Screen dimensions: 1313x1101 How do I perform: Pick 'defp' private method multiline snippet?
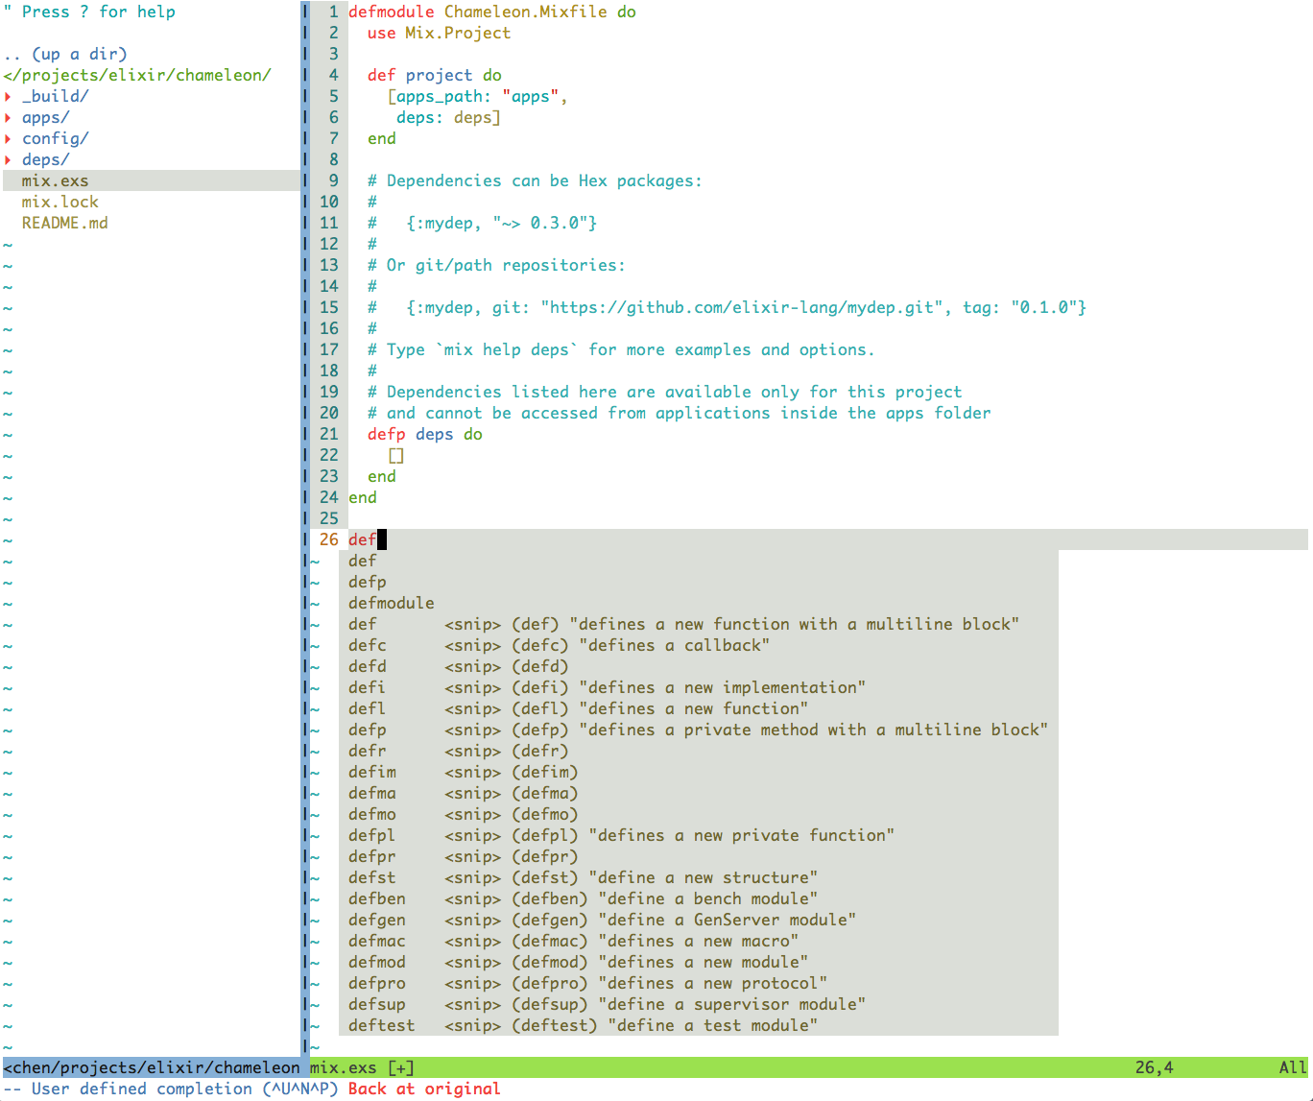pyautogui.click(x=699, y=730)
